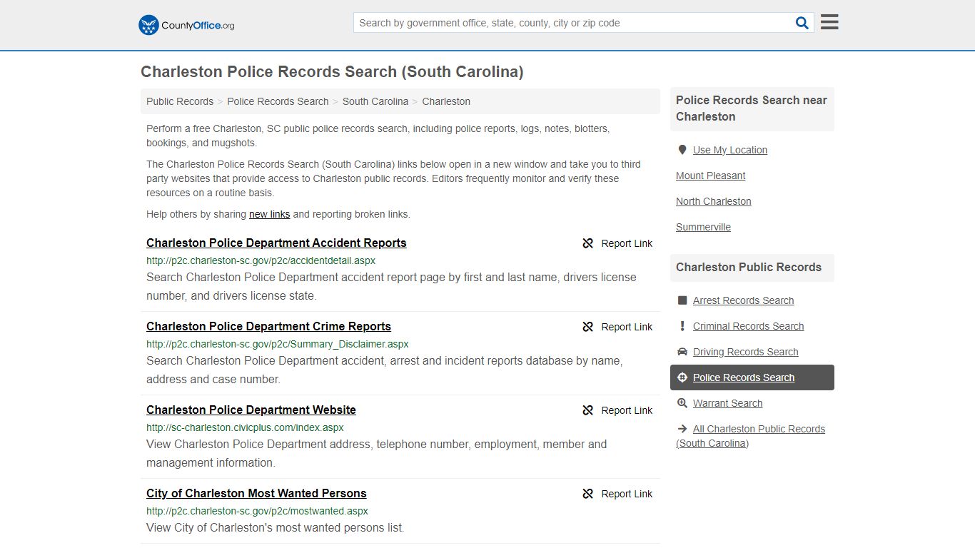The image size is (975, 548).
Task: Select the active Police Records Search item
Action: pos(752,377)
